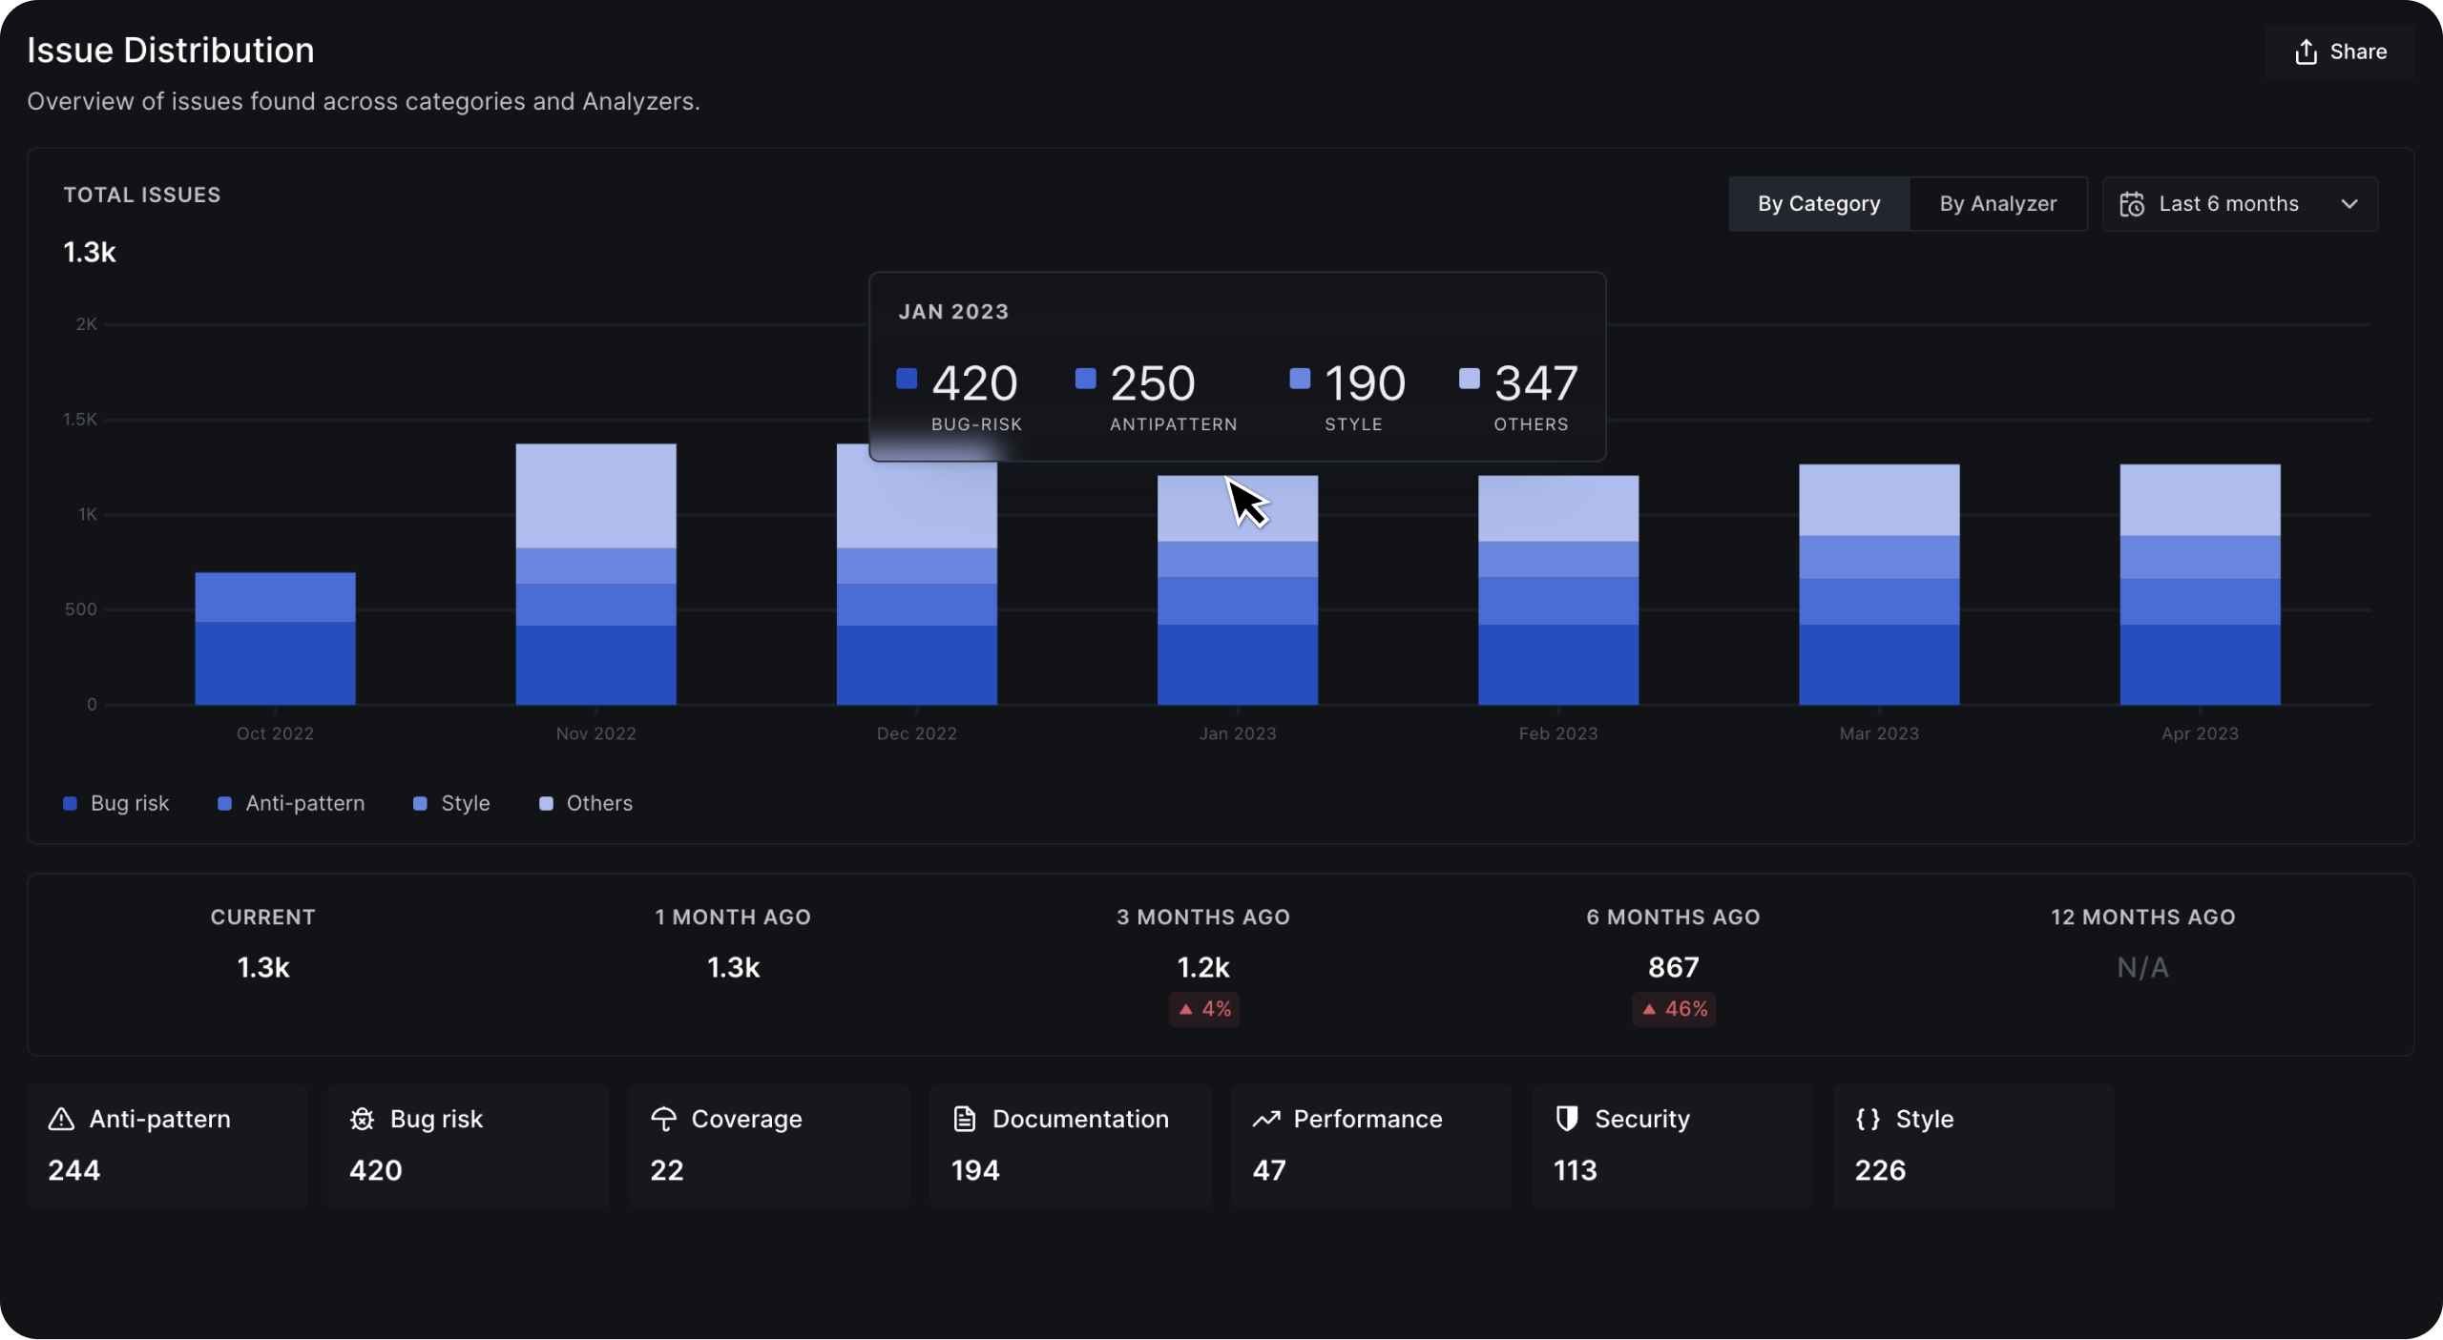Viewport: 2443px width, 1340px height.
Task: Click the Performance trend arrow icon
Action: tap(1265, 1119)
